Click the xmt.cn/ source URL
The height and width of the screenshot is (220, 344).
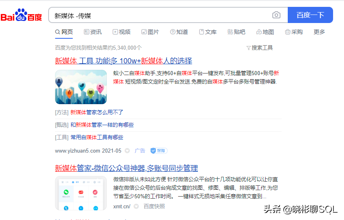(x=122, y=206)
